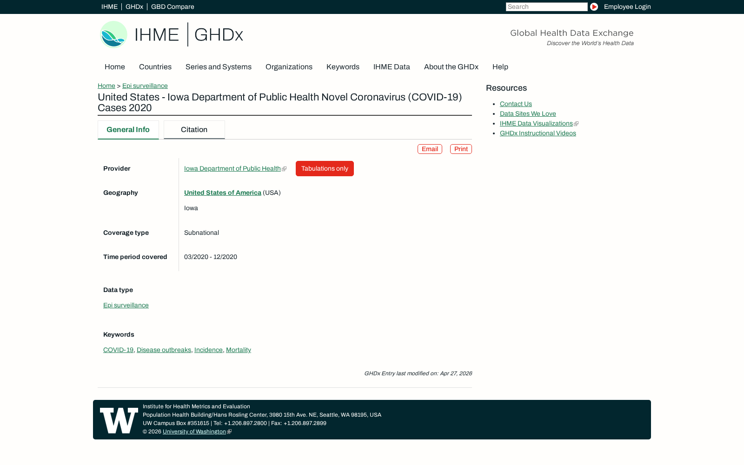Open the COVID-19 keyword link
744x465 pixels.
click(118, 350)
